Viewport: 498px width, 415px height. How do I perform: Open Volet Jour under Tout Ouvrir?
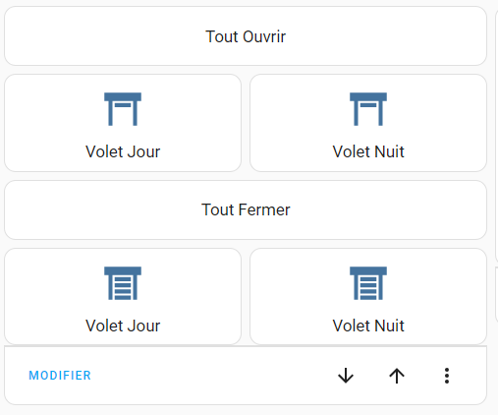(123, 123)
